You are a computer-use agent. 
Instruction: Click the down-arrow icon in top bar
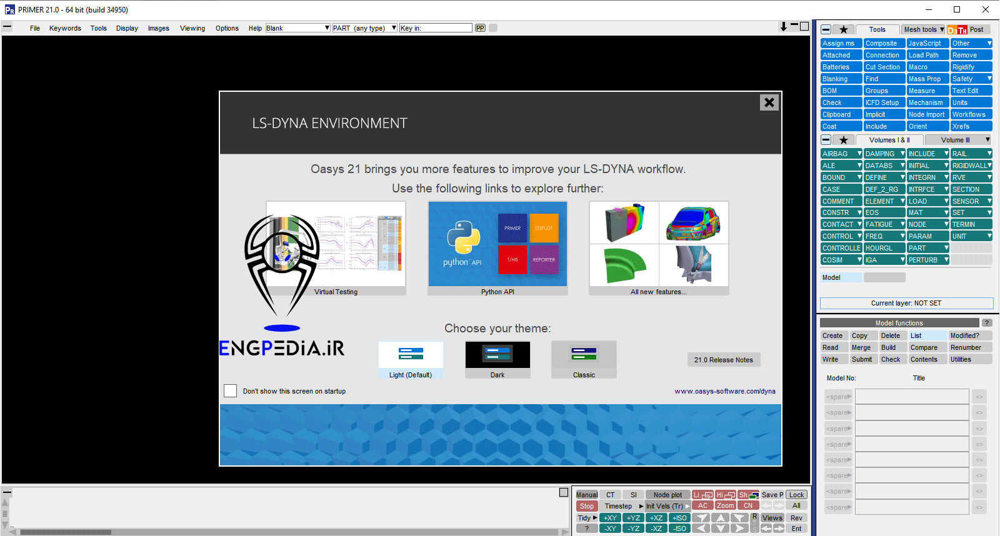click(x=784, y=27)
